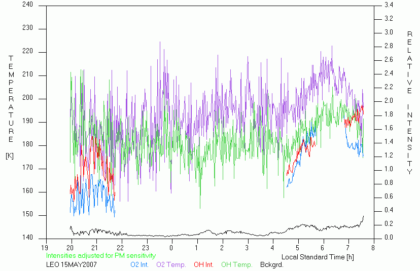Click time axis label 1

pos(197,248)
